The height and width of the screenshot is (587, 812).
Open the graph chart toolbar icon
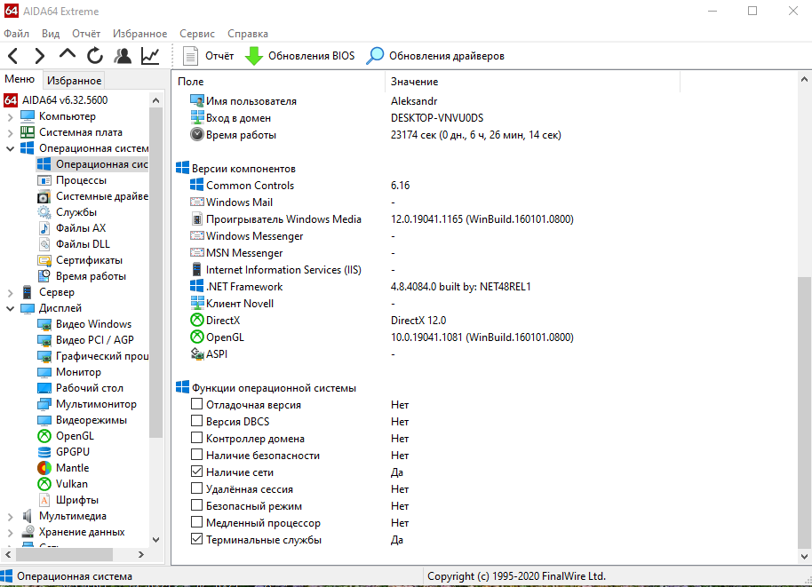pos(150,55)
